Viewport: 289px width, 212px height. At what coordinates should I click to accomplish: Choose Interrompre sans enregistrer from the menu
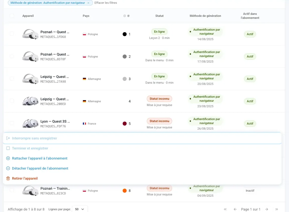tap(142, 138)
